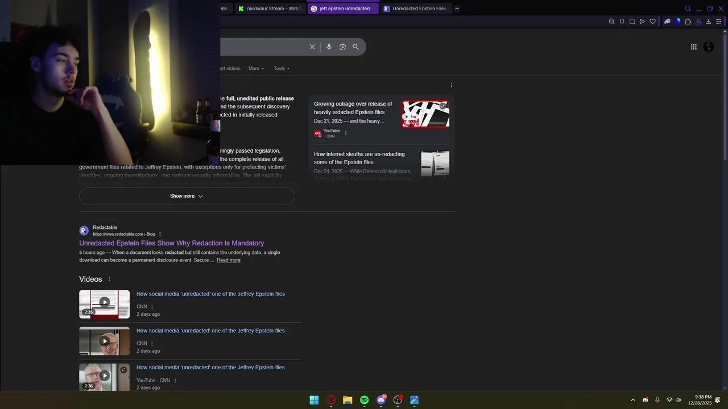Open the easy setup sliders menu
728x409 pixels.
[x=718, y=22]
